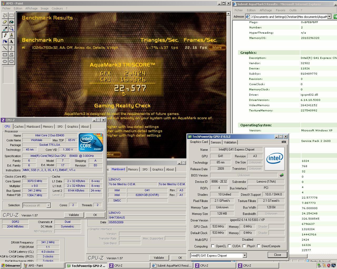The width and height of the screenshot is (337, 269).
Task: Click the green Go arrow in Internet Explorer
Action: point(335,17)
